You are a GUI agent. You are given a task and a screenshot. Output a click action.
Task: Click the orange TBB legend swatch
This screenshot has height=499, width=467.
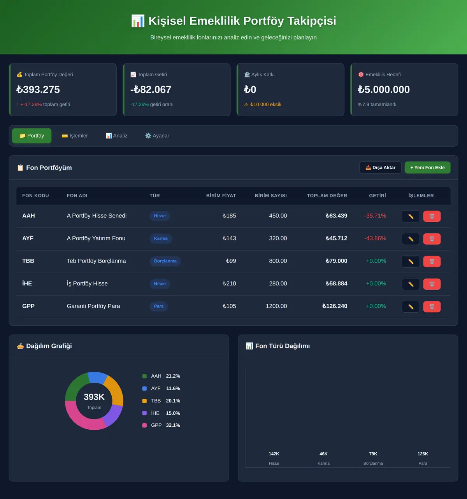(144, 401)
